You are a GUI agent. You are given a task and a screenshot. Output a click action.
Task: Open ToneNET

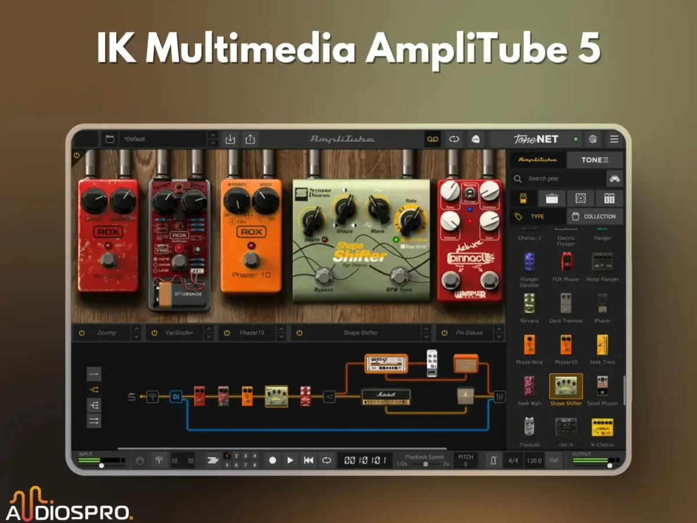click(x=536, y=139)
